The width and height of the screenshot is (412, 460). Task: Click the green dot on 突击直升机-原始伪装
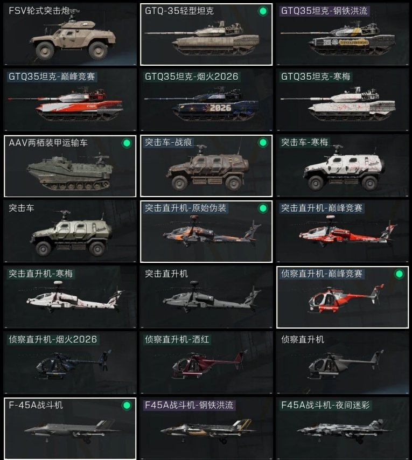point(263,208)
